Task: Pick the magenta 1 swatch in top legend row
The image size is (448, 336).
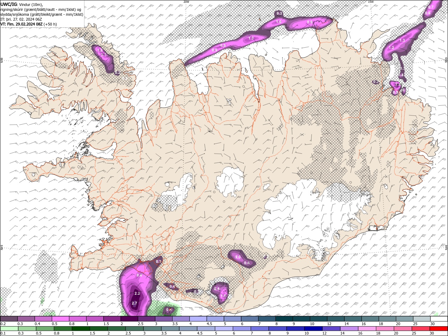Action: coord(95,319)
